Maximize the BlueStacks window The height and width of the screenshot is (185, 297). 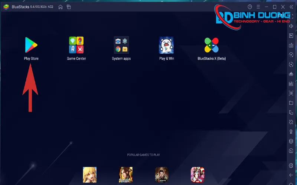pos(275,7)
